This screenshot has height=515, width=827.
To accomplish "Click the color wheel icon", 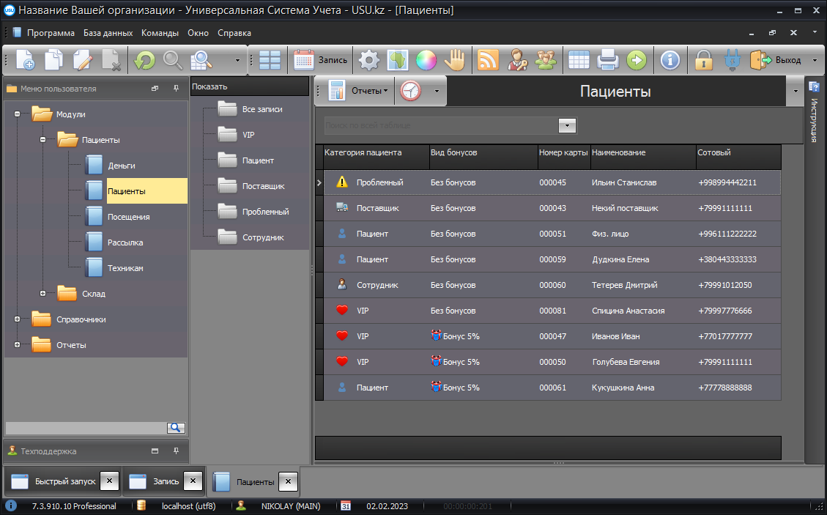I will click(426, 60).
